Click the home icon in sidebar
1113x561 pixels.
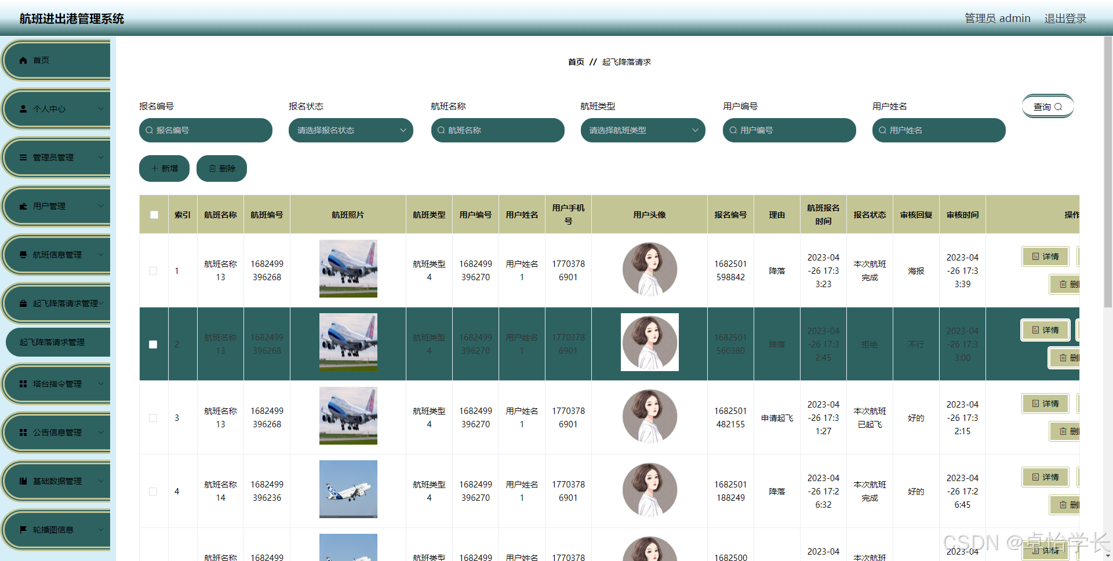tap(23, 60)
